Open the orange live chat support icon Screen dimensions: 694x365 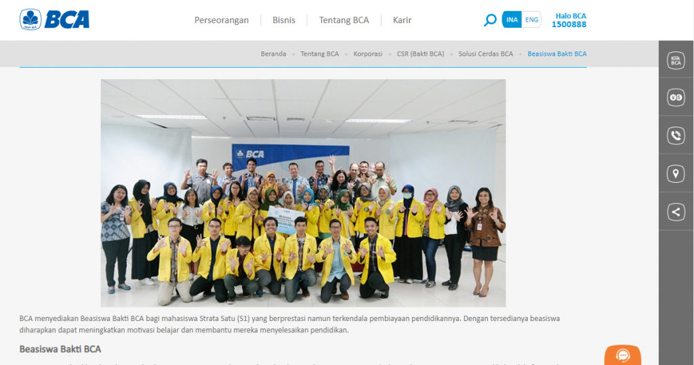pos(622,356)
